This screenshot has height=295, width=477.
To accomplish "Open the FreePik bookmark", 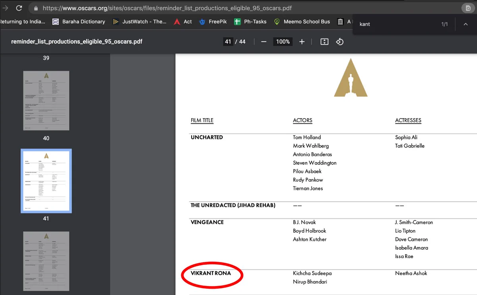I will tap(213, 22).
